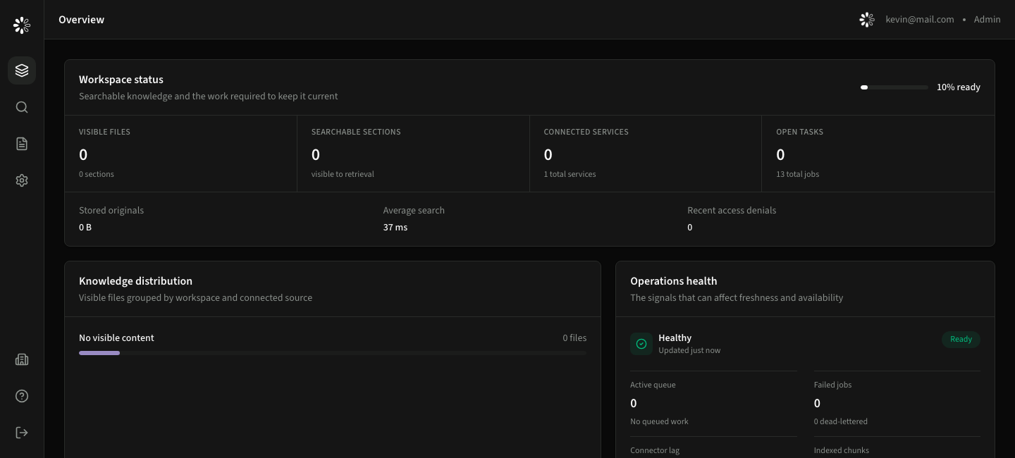Click the Indexed chunks label
Image resolution: width=1015 pixels, height=458 pixels.
click(842, 450)
